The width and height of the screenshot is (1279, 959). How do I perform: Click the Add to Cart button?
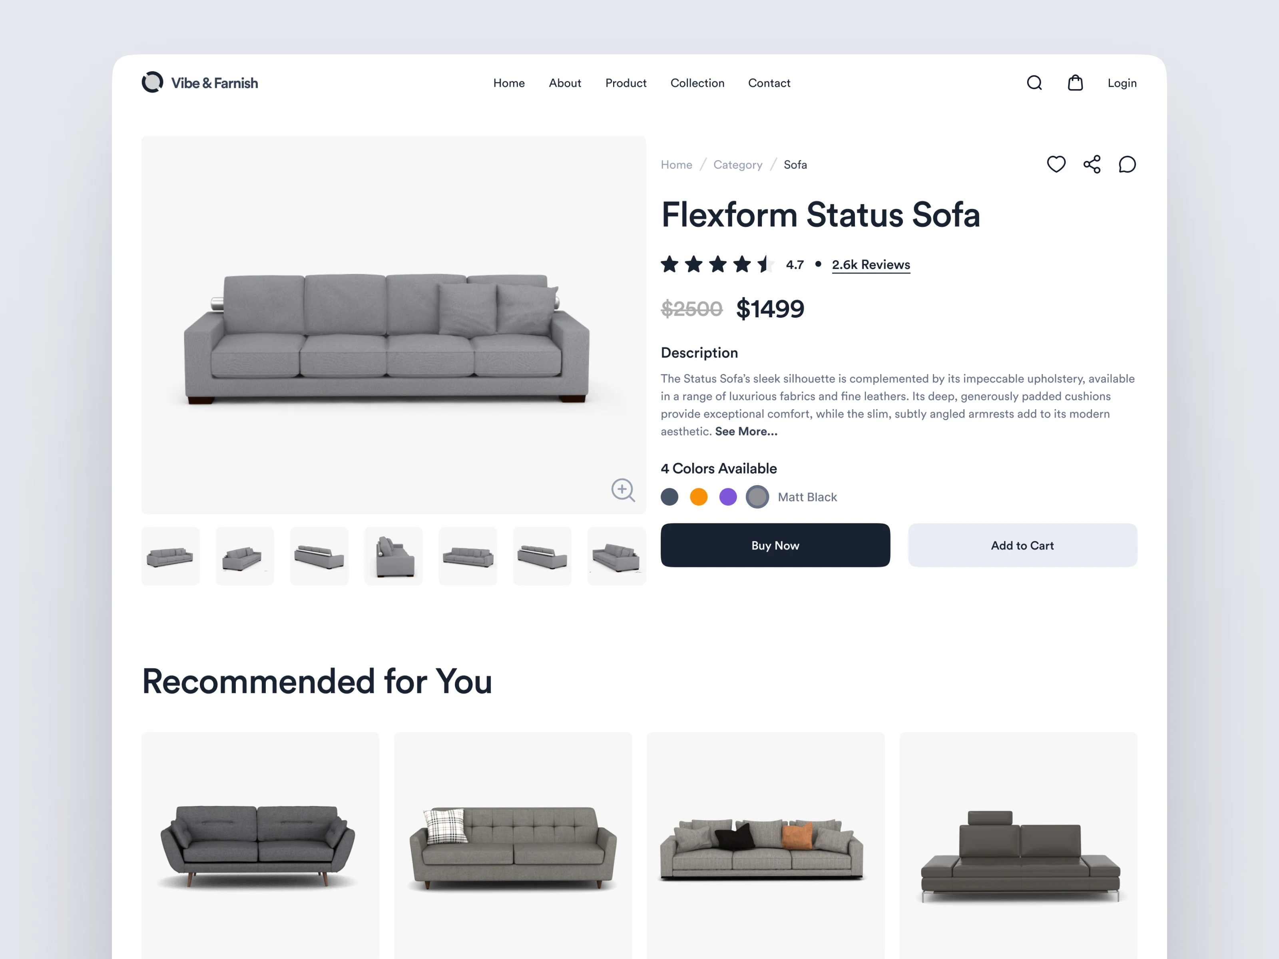pos(1022,545)
